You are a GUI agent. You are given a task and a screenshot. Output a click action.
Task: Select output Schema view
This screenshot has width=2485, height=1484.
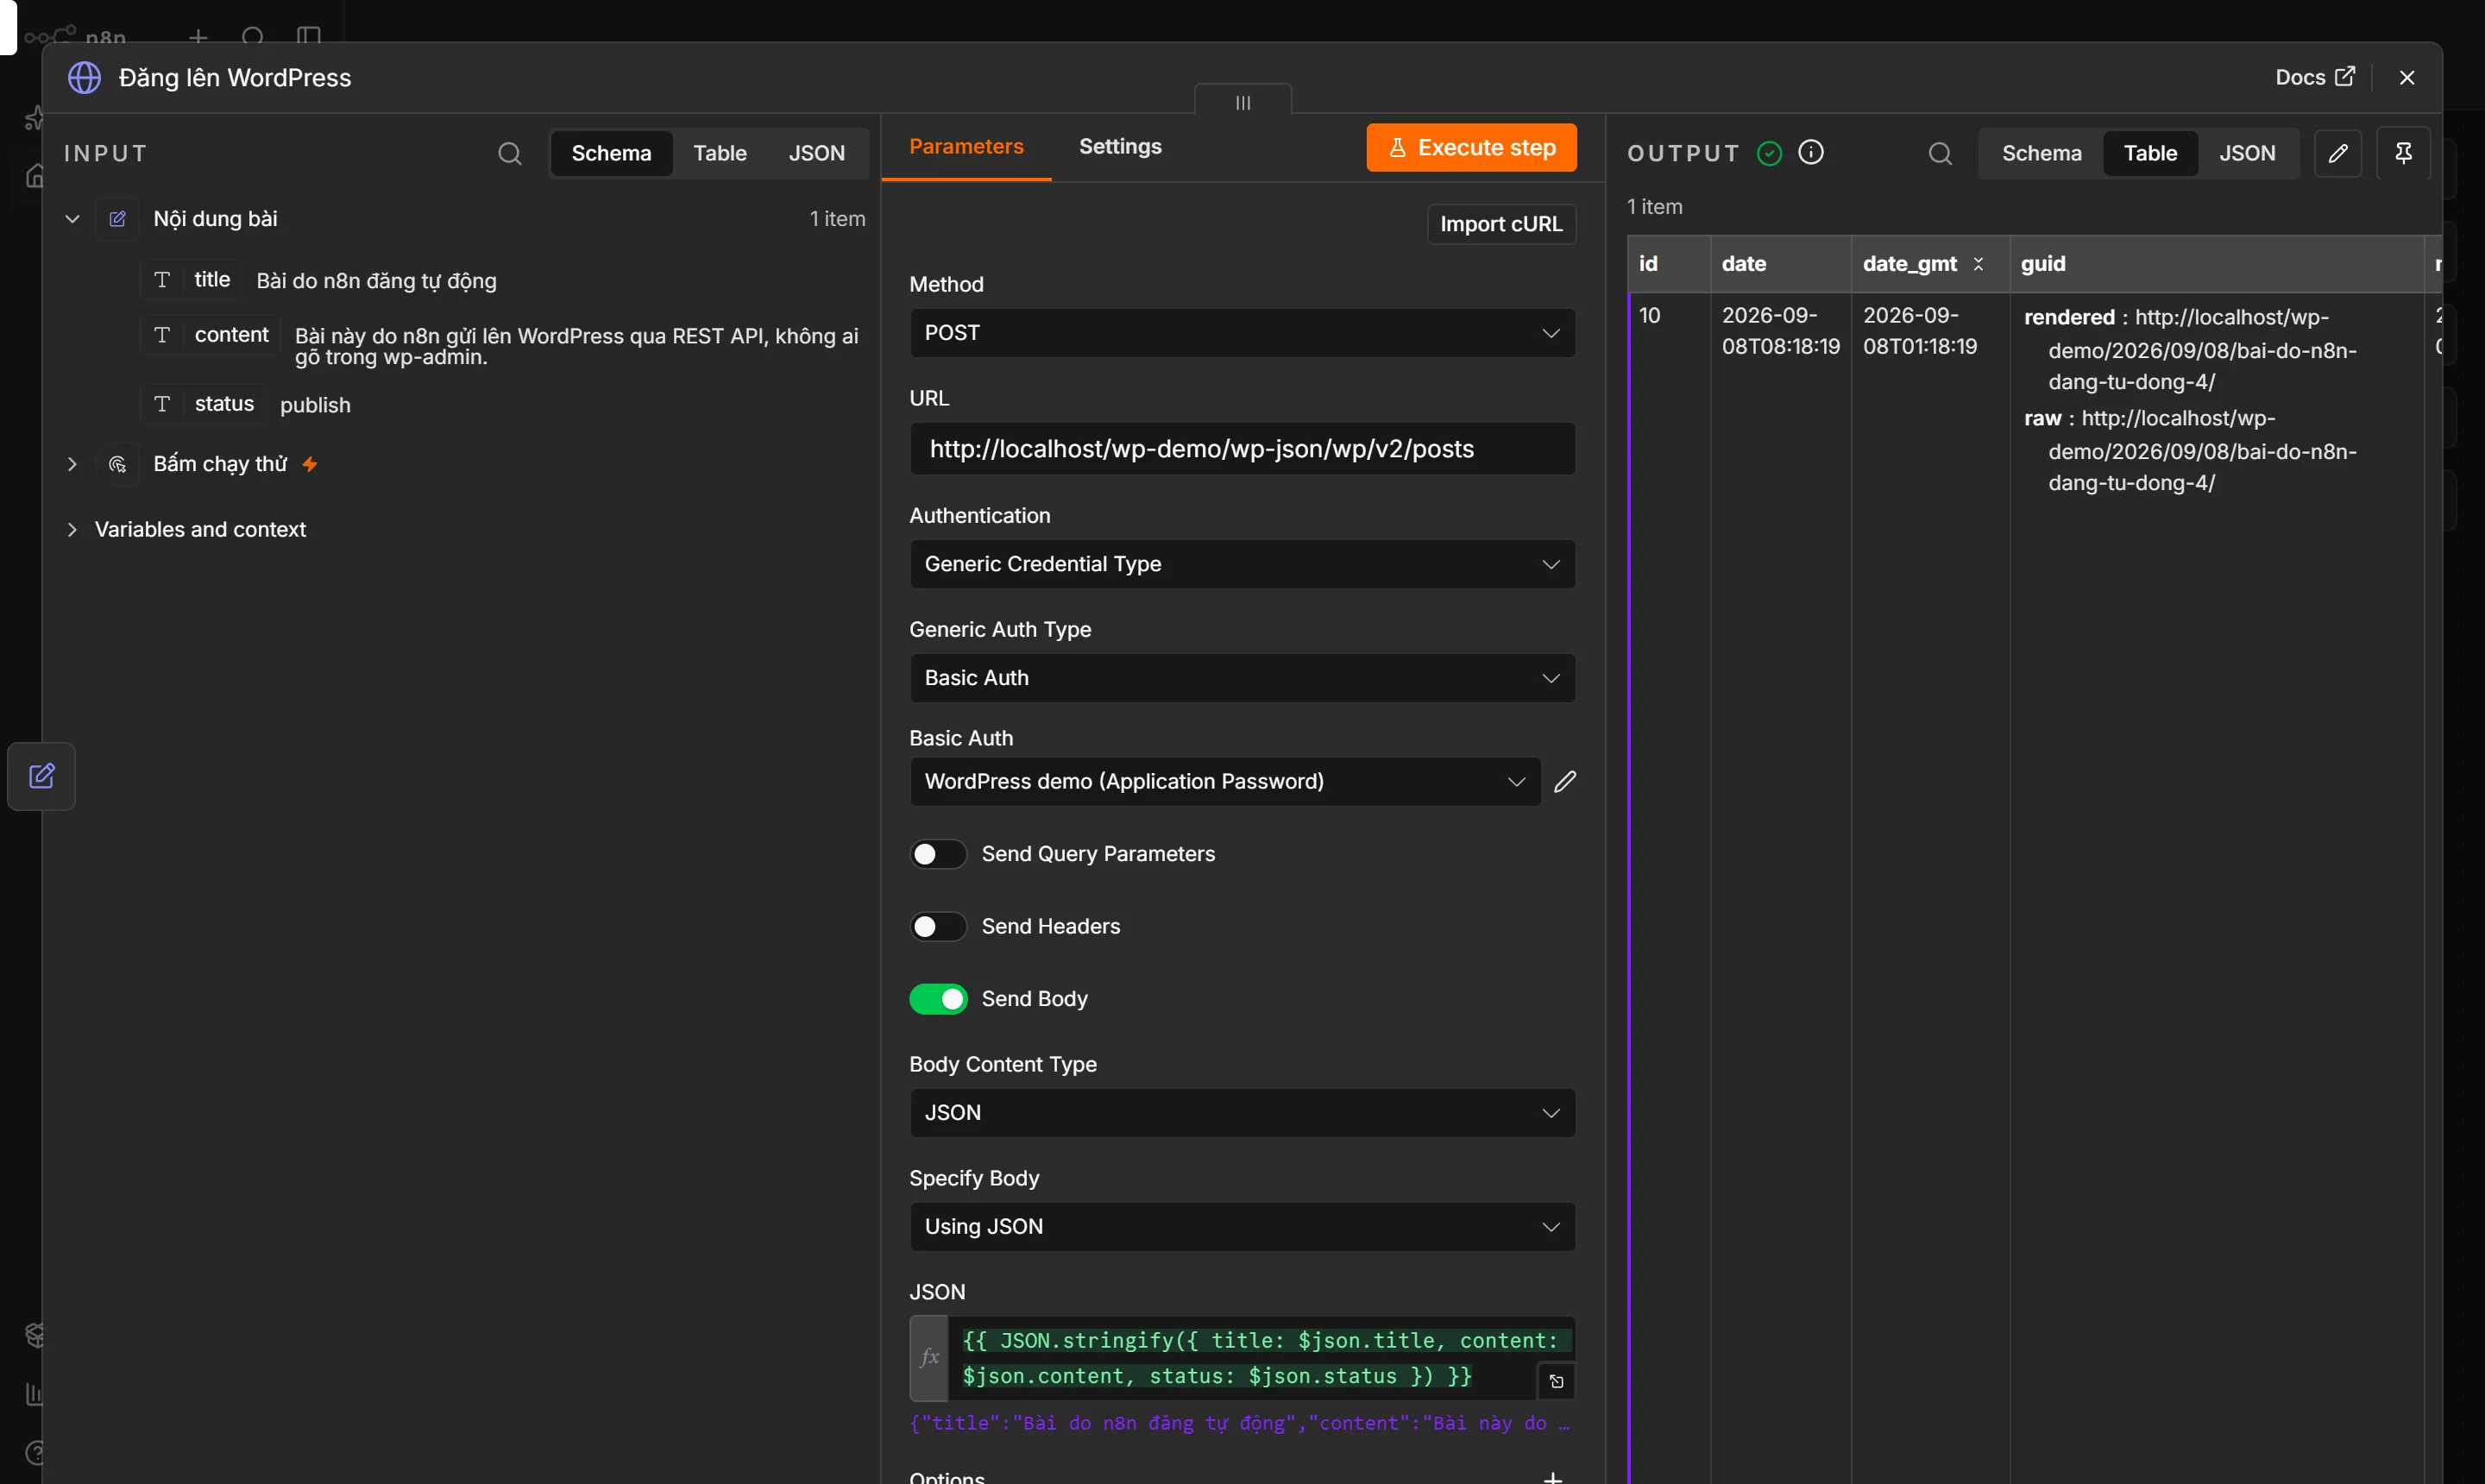coord(2041,153)
